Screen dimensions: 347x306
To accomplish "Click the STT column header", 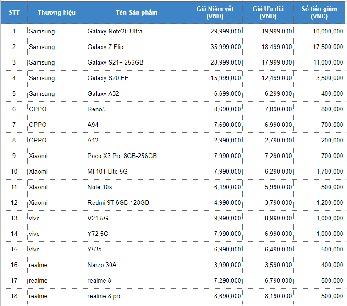I will (x=14, y=13).
